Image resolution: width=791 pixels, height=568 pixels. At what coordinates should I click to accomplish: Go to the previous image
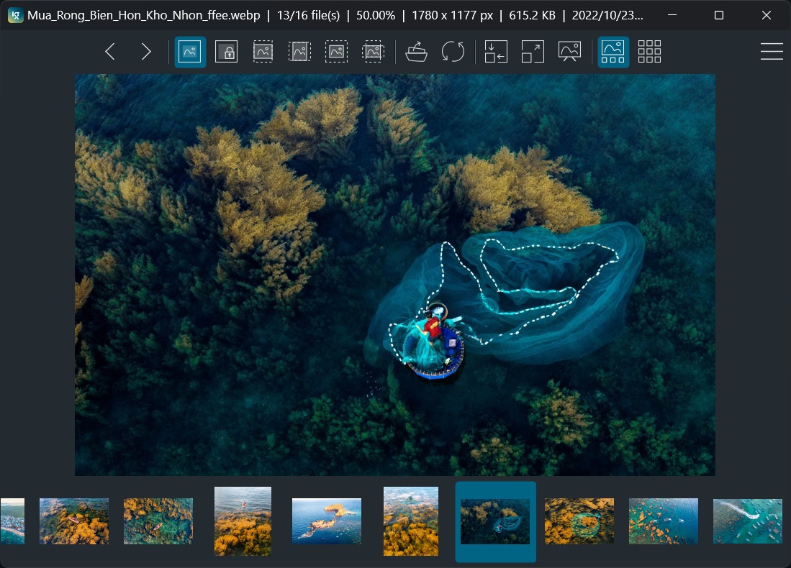point(110,51)
